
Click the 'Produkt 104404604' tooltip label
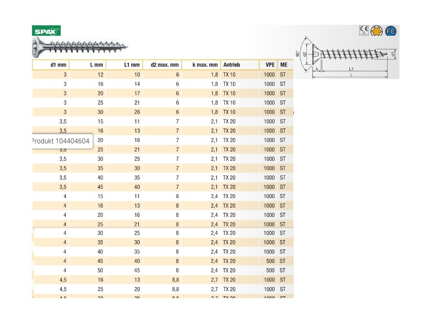[x=61, y=141]
